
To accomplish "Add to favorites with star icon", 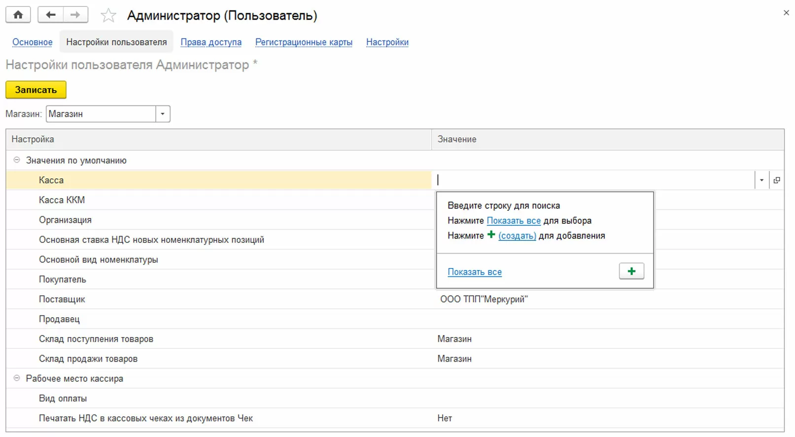I will pos(108,16).
